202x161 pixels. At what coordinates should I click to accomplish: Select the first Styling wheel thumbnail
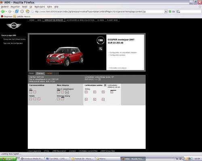point(86,92)
